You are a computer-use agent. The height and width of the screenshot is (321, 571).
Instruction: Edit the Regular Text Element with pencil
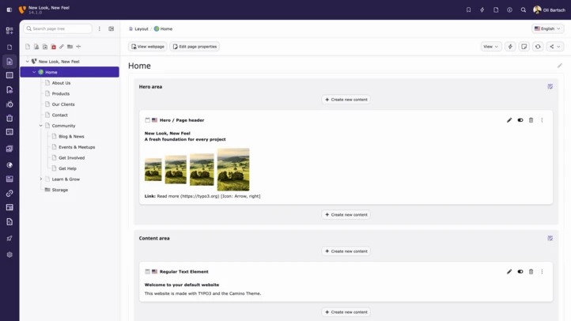[509, 271]
